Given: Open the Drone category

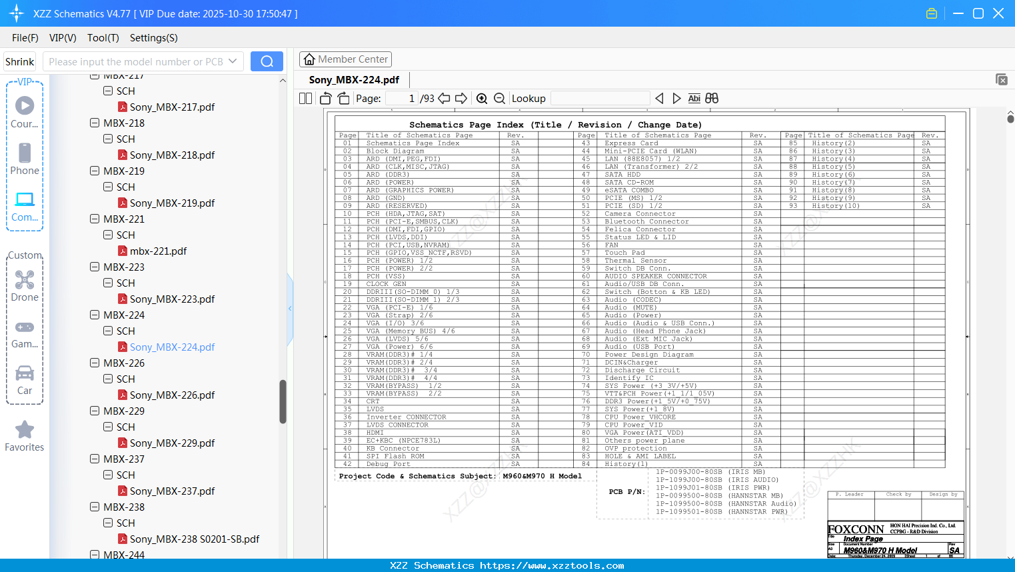Looking at the screenshot, I should click(x=25, y=285).
